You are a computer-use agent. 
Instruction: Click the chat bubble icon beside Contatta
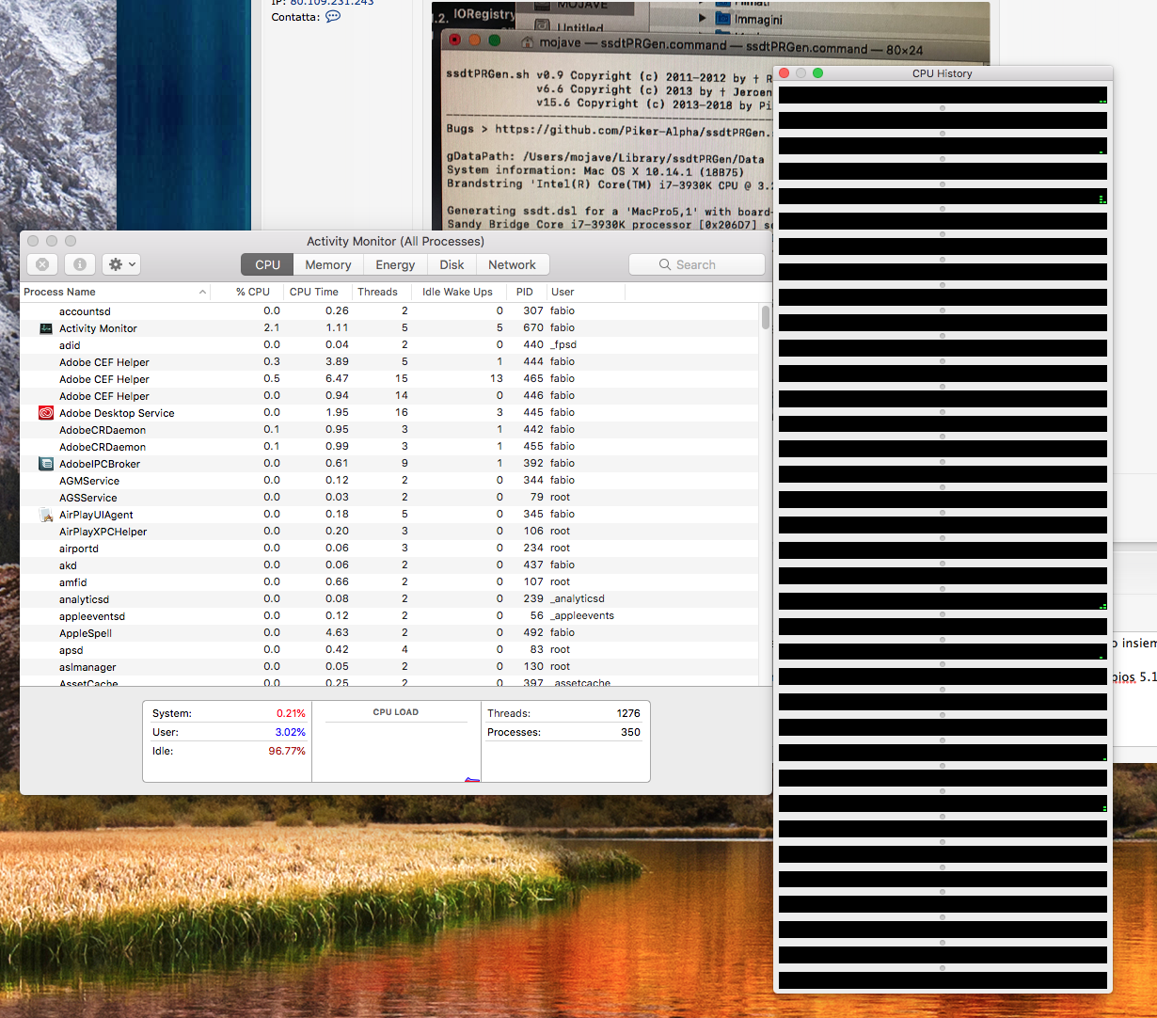tap(333, 17)
